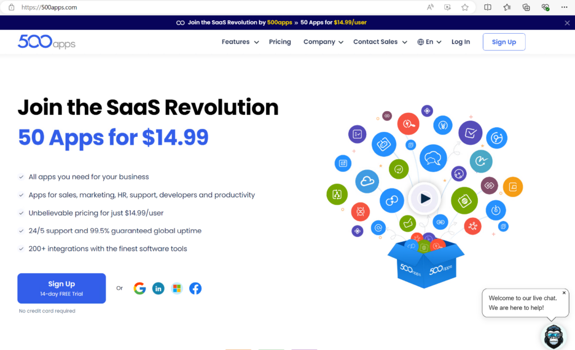The height and width of the screenshot is (350, 575).
Task: Sign up with the LinkedIn icon
Action: point(158,288)
